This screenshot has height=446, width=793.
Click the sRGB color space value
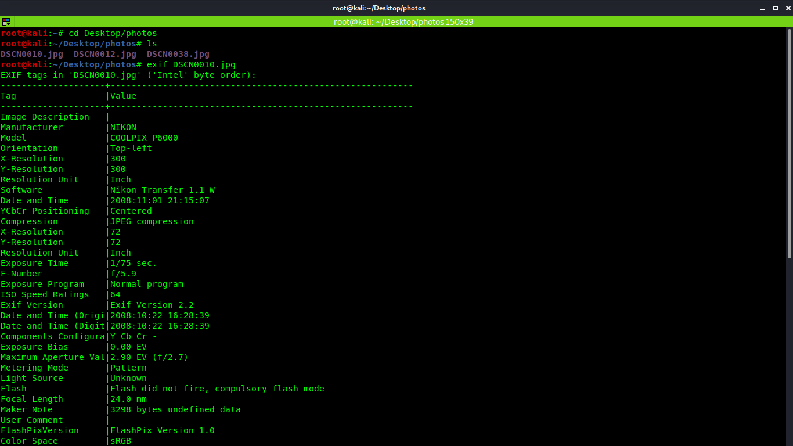[121, 441]
